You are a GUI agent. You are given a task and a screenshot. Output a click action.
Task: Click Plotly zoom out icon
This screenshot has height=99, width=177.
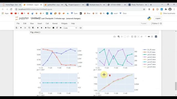click(135, 37)
